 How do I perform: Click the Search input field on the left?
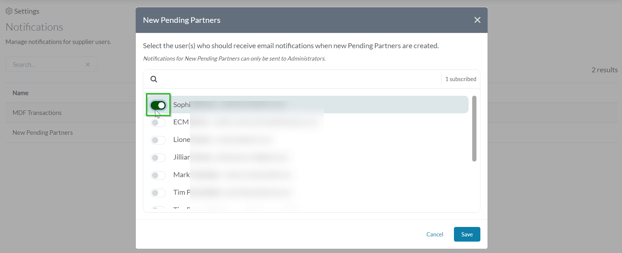46,64
